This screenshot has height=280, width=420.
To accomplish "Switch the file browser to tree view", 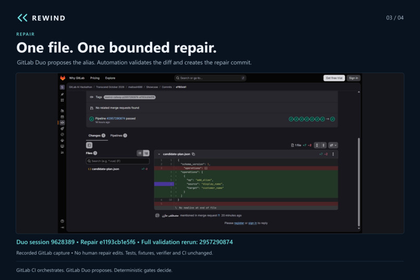I will (x=146, y=153).
